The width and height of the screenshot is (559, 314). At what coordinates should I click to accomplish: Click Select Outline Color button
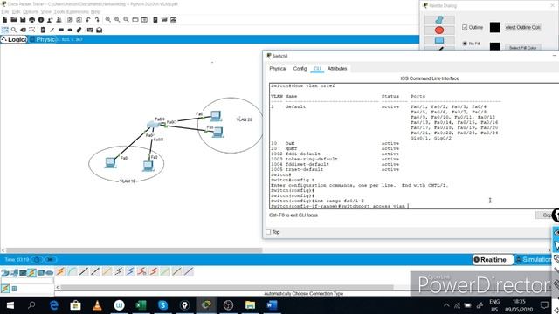click(x=522, y=27)
